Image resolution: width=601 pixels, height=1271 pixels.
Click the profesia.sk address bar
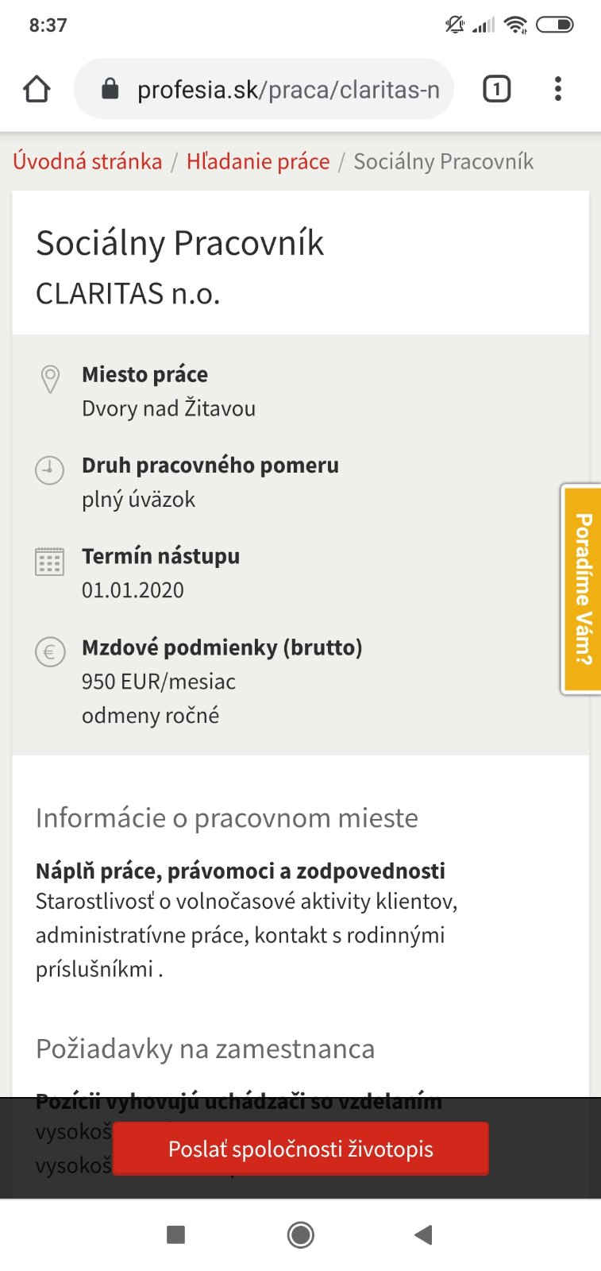(x=287, y=90)
